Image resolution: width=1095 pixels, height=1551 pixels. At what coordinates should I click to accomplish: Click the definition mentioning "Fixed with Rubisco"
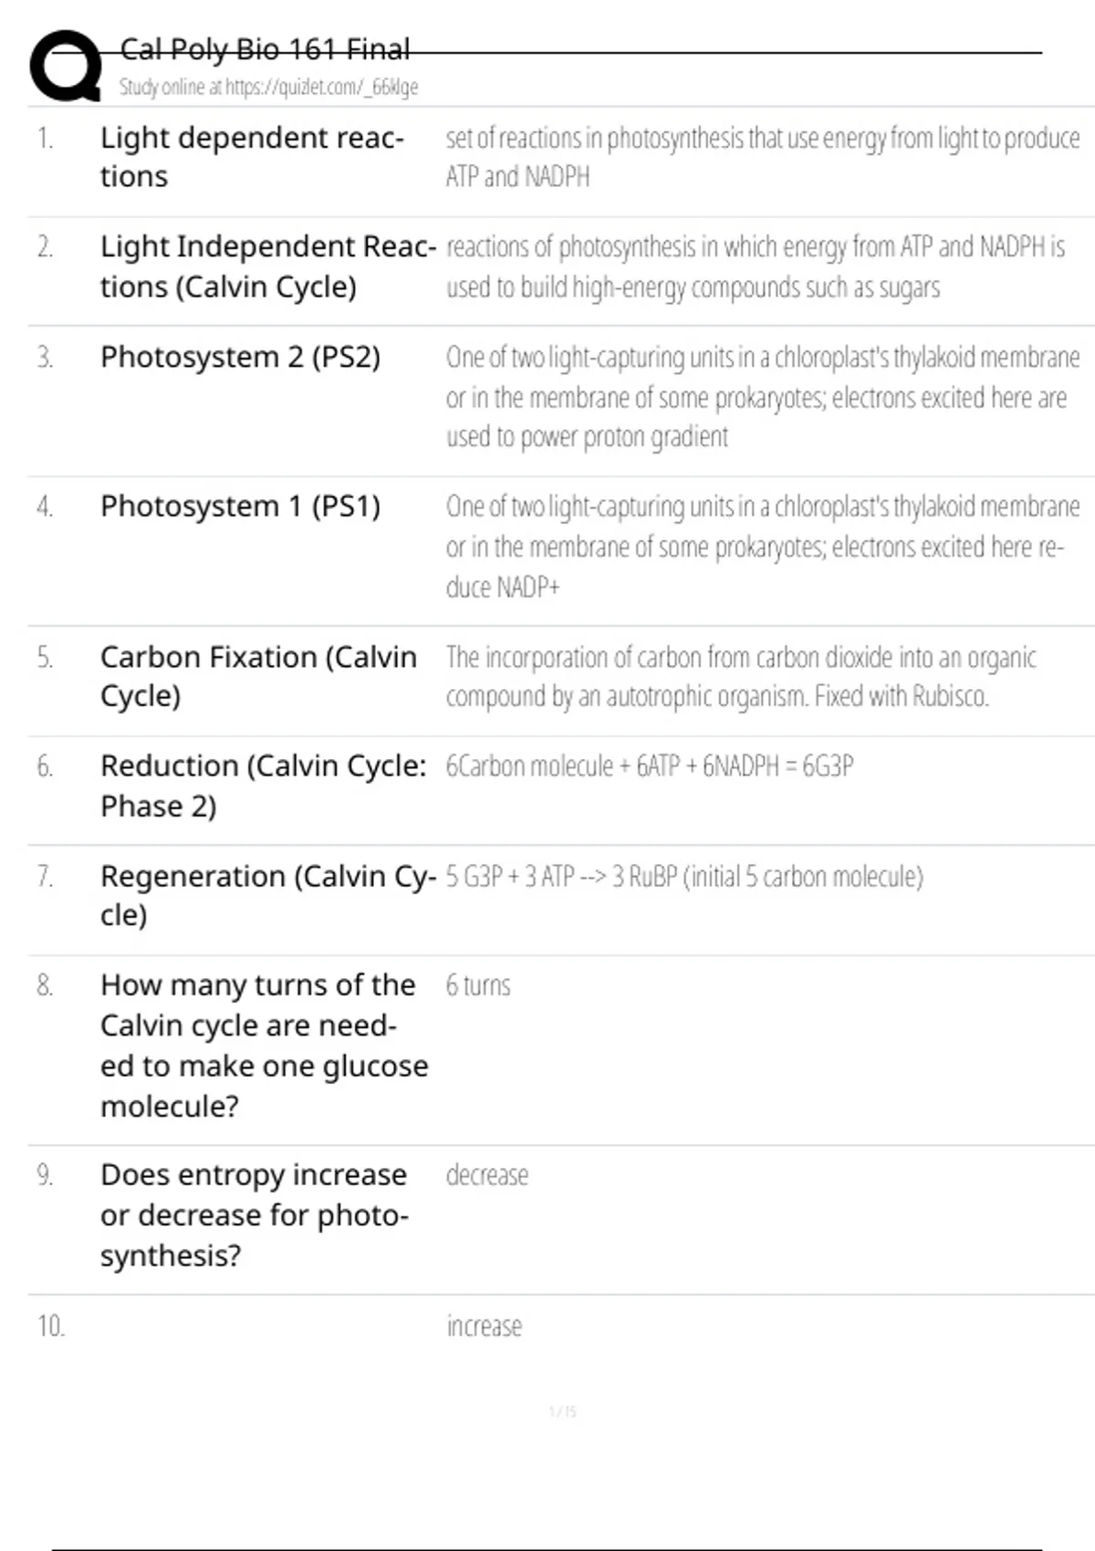(739, 677)
